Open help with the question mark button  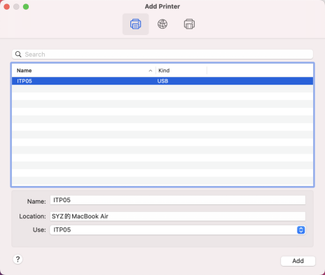[18, 260]
